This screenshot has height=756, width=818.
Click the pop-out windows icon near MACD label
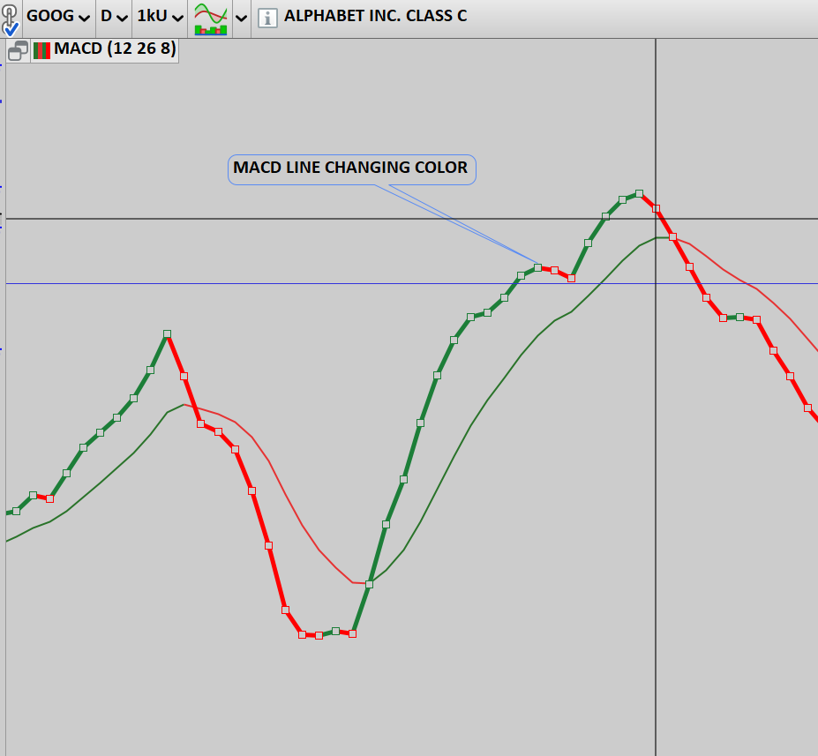click(x=15, y=50)
